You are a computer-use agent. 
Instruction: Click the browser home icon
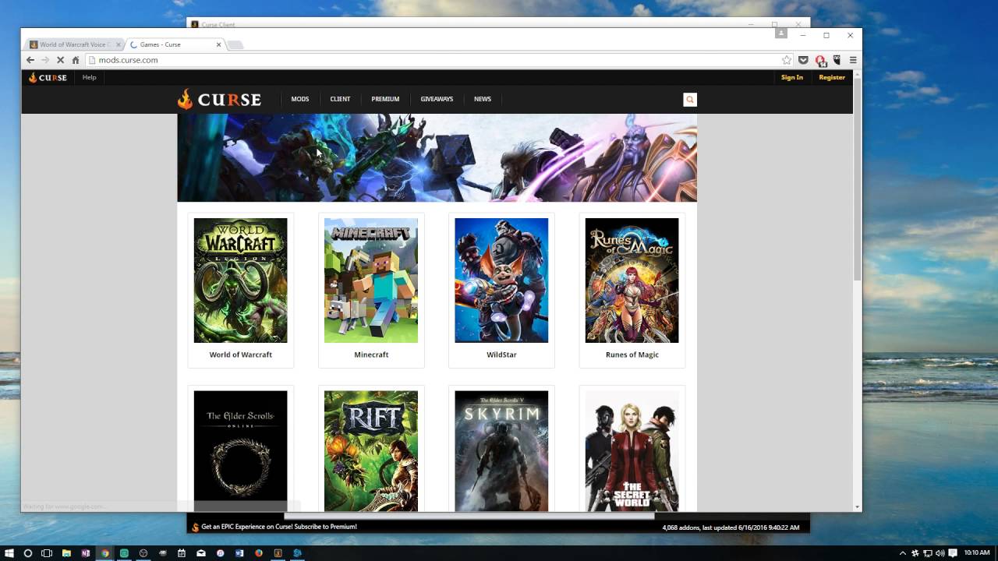click(x=76, y=60)
